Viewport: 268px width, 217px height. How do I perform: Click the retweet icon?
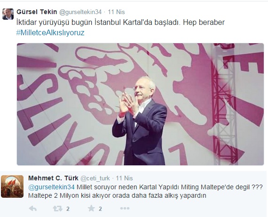coord(58,209)
